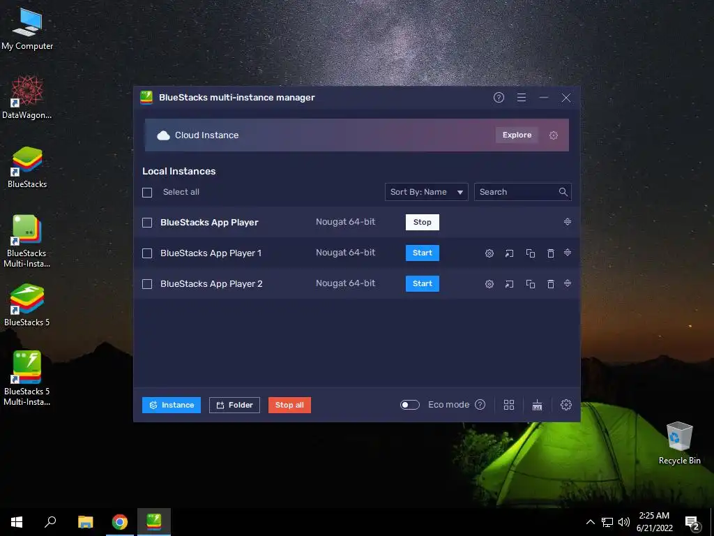The width and height of the screenshot is (714, 536).
Task: Open settings for BlueStacks App Player 1
Action: (x=489, y=253)
